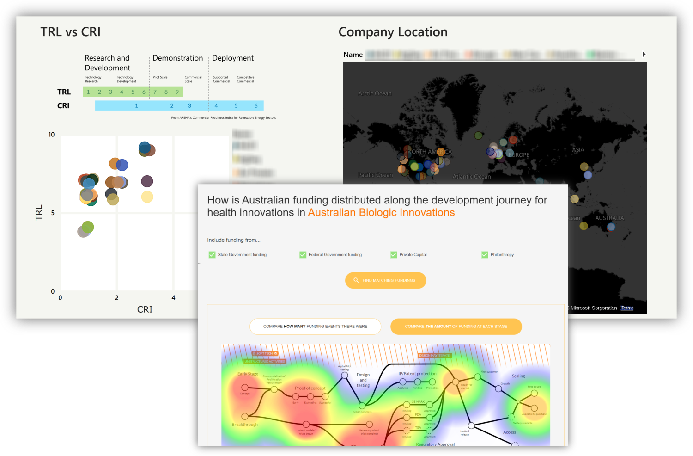Toggle the Philanthropy checkbox
The height and width of the screenshot is (456, 693).
[485, 255]
